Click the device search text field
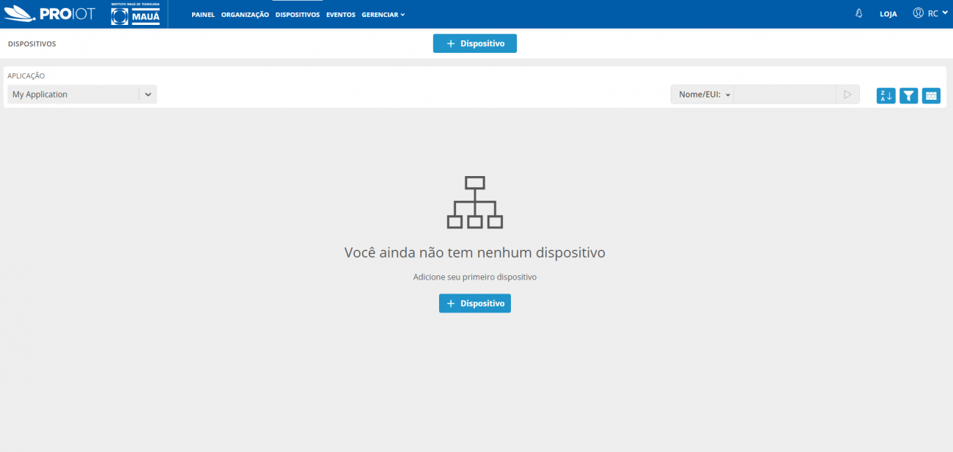Image resolution: width=953 pixels, height=452 pixels. coord(784,95)
